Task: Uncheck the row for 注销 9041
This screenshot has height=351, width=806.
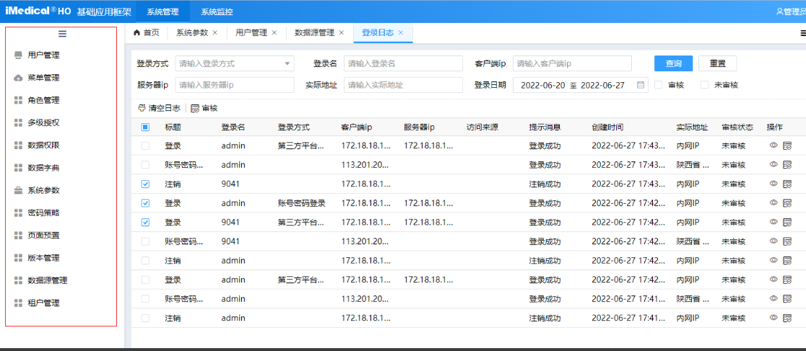Action: click(x=145, y=184)
